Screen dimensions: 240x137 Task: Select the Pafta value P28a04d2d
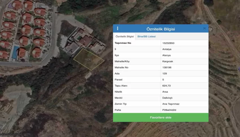tap(169, 110)
